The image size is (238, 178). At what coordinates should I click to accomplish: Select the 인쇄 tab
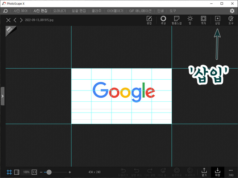(160, 11)
